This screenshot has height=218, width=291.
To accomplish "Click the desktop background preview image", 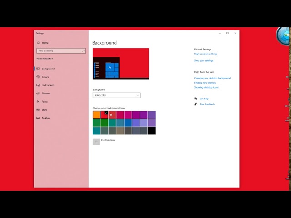I will (x=121, y=64).
